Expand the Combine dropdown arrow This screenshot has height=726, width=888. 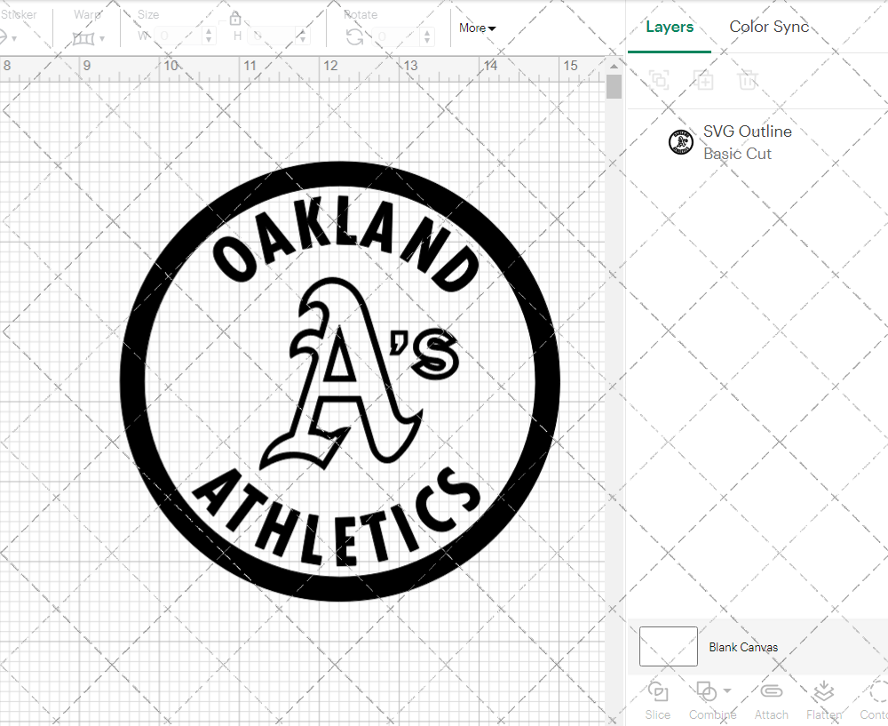click(727, 691)
